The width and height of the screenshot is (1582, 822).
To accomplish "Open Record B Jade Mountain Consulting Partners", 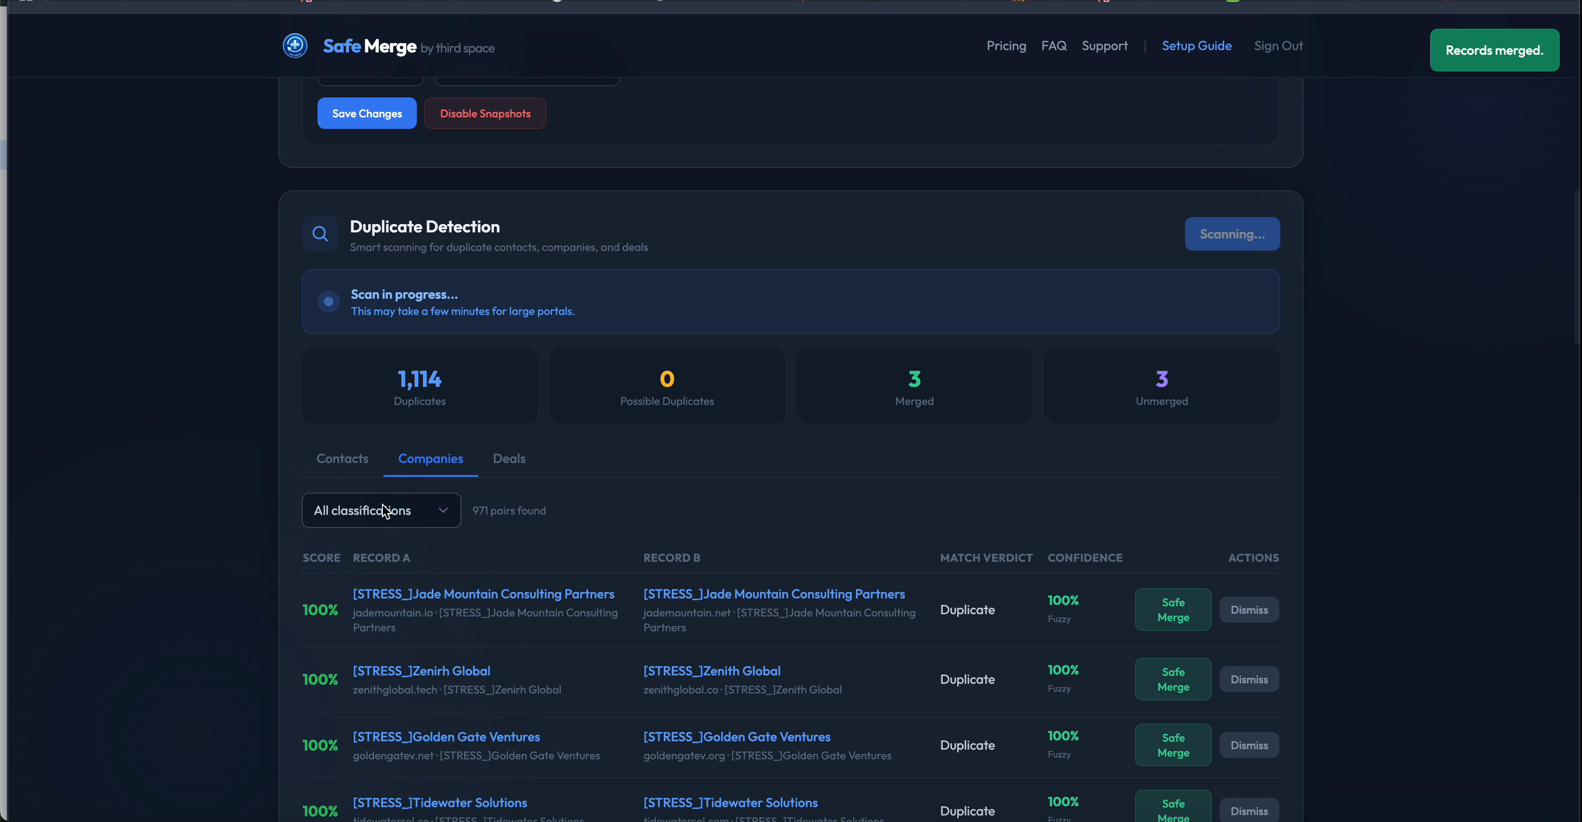I will [x=774, y=594].
